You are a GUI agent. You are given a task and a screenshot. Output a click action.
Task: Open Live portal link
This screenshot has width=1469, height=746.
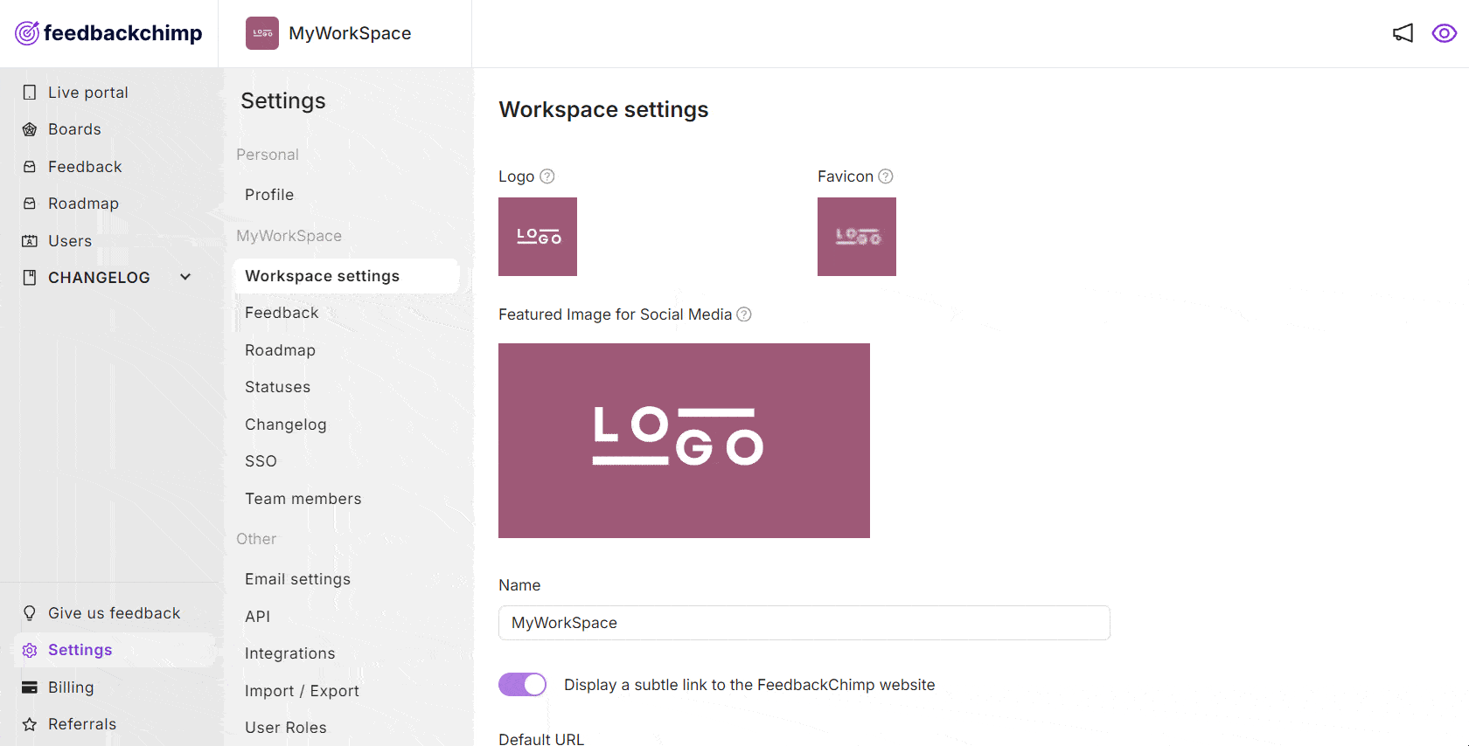pyautogui.click(x=88, y=93)
